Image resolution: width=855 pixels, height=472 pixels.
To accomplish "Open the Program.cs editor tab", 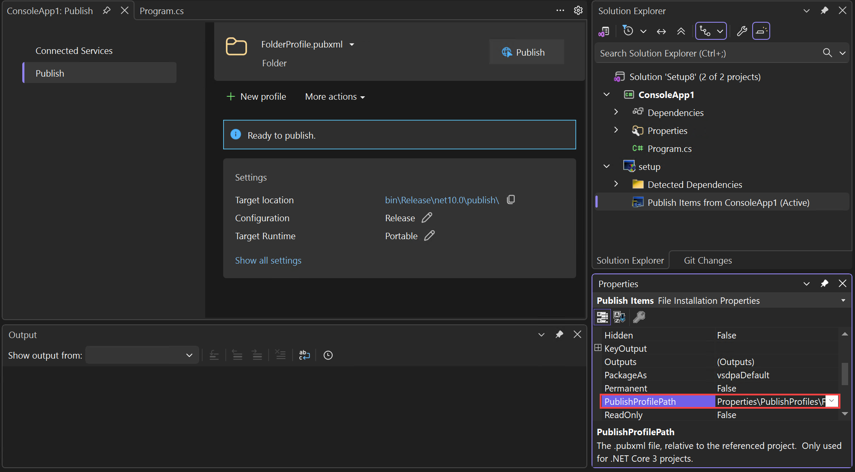I will tap(161, 11).
